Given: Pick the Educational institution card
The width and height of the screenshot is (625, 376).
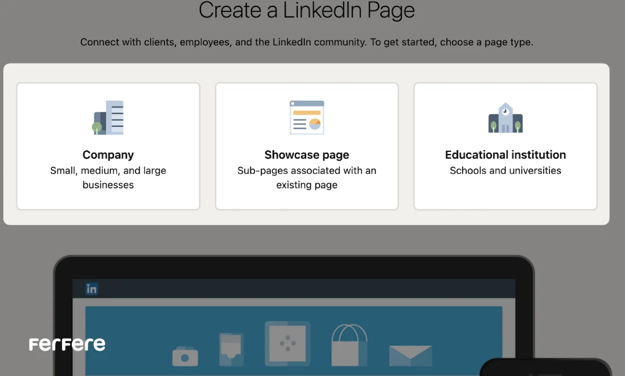Looking at the screenshot, I should (x=505, y=146).
